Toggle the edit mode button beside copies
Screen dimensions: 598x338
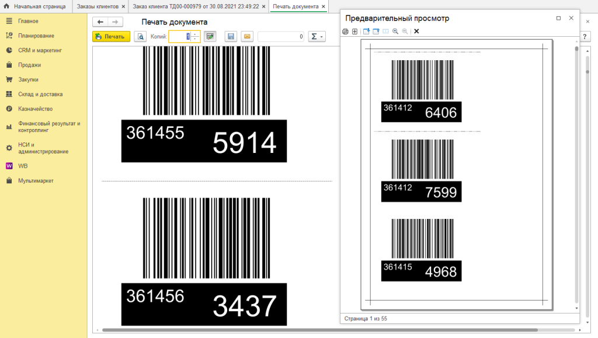point(210,37)
